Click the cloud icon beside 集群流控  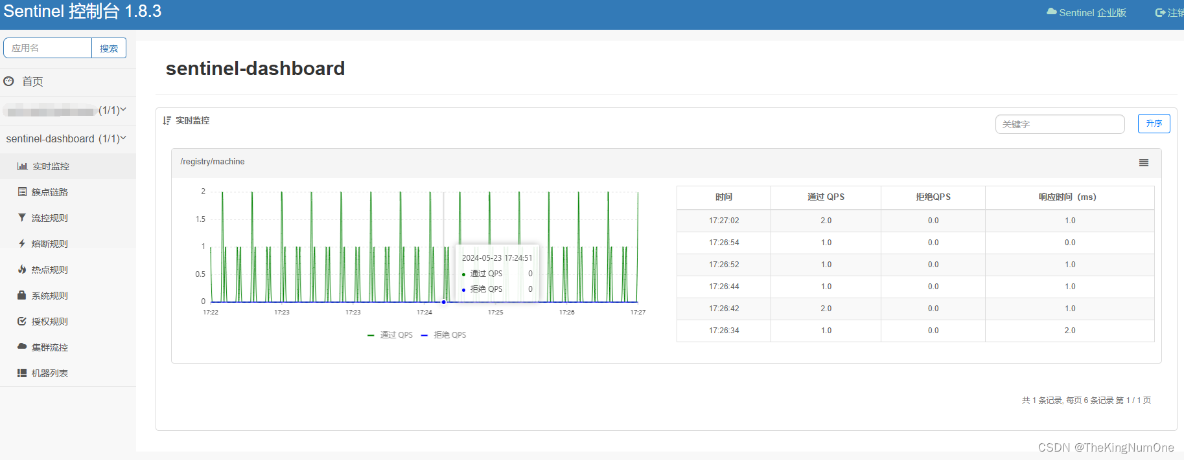(22, 347)
